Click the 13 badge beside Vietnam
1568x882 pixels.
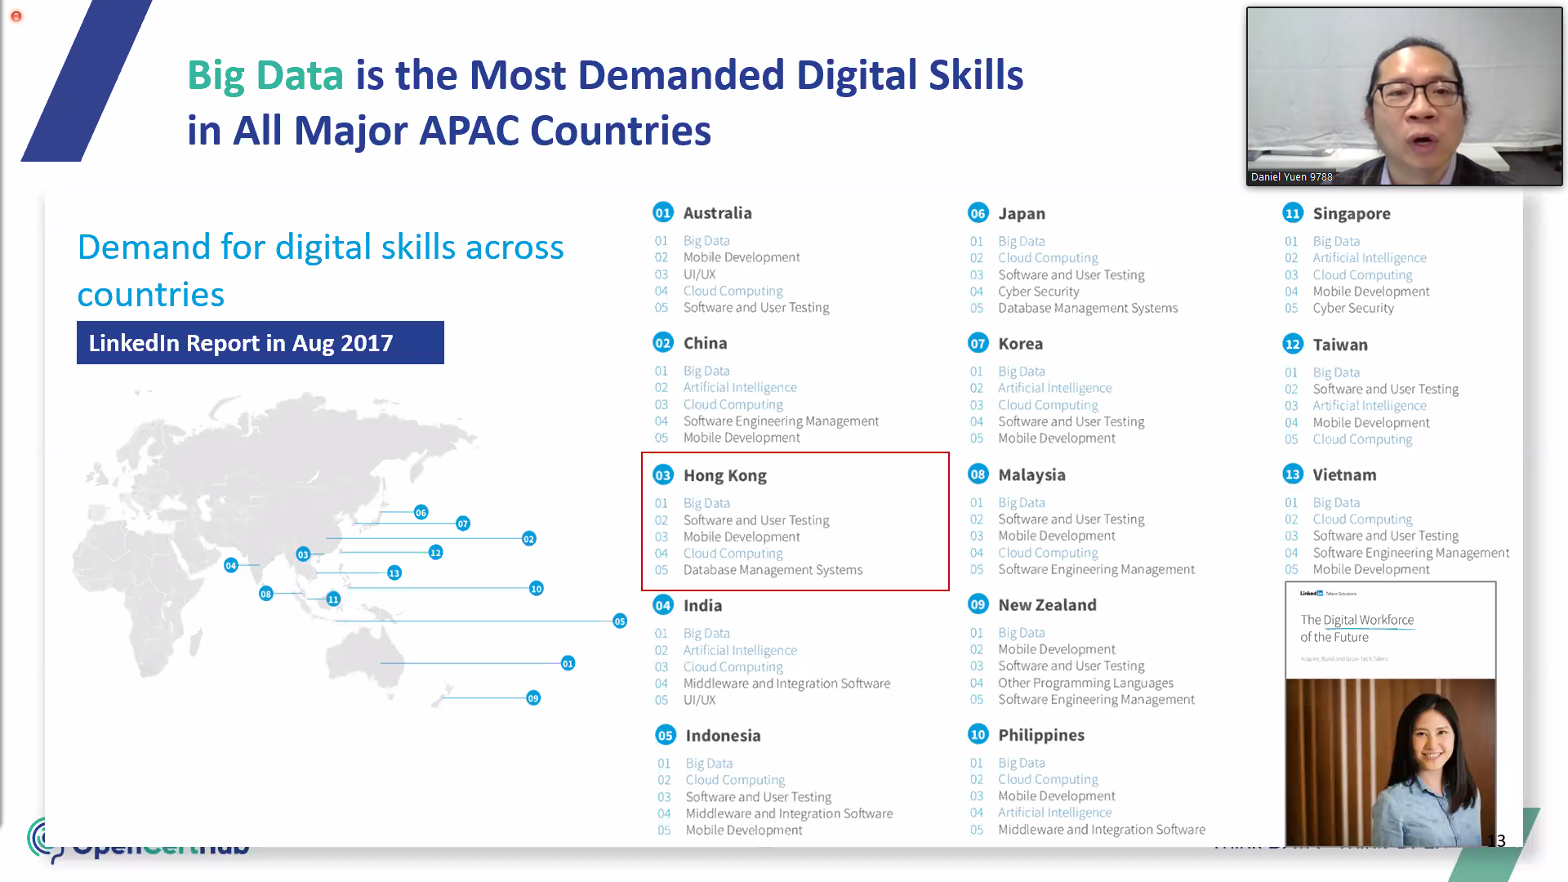coord(1292,474)
